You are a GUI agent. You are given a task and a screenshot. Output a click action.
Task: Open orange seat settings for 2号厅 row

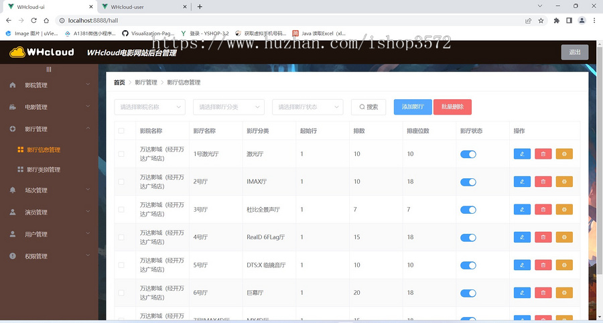(x=564, y=182)
